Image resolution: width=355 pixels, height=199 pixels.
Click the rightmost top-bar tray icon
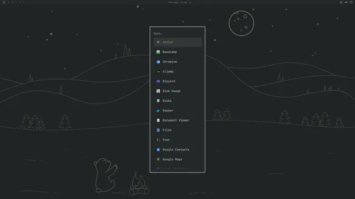[x=351, y=2]
